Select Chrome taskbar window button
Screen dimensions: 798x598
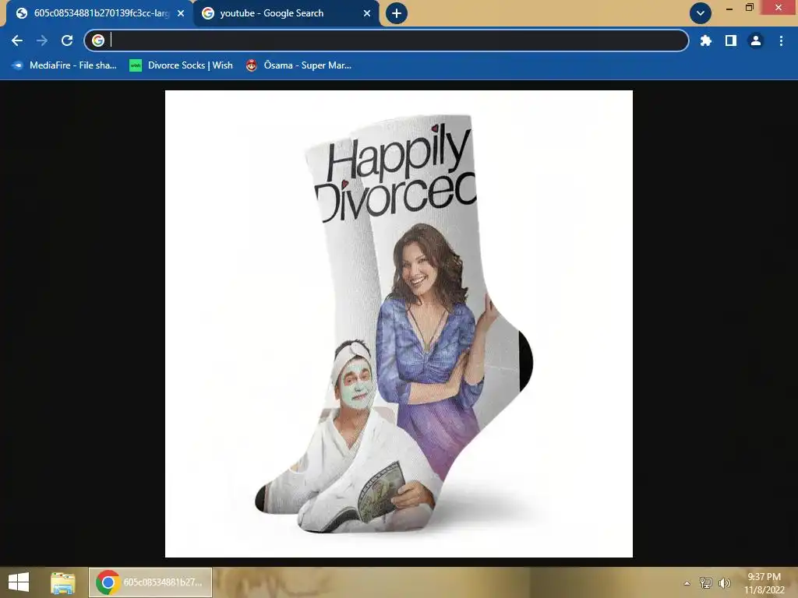(x=150, y=582)
